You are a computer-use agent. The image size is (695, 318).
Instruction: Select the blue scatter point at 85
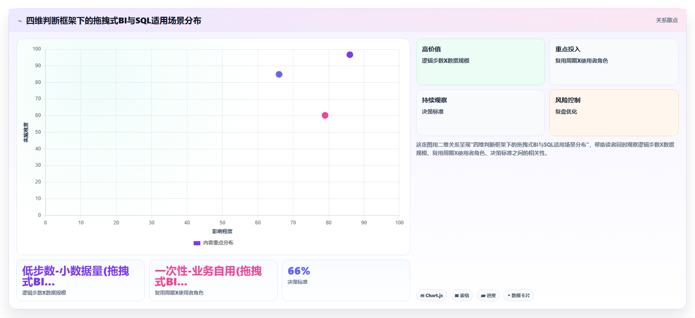click(x=279, y=74)
